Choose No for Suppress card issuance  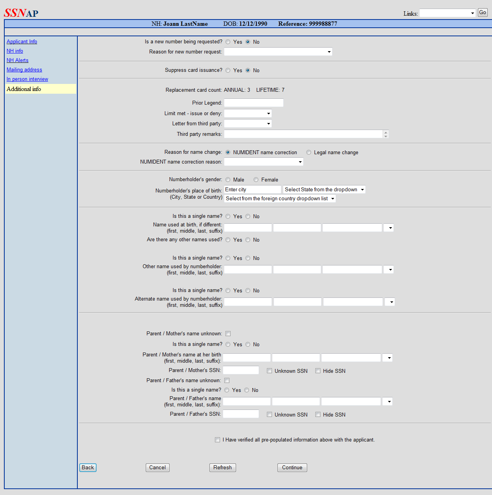pyautogui.click(x=248, y=70)
